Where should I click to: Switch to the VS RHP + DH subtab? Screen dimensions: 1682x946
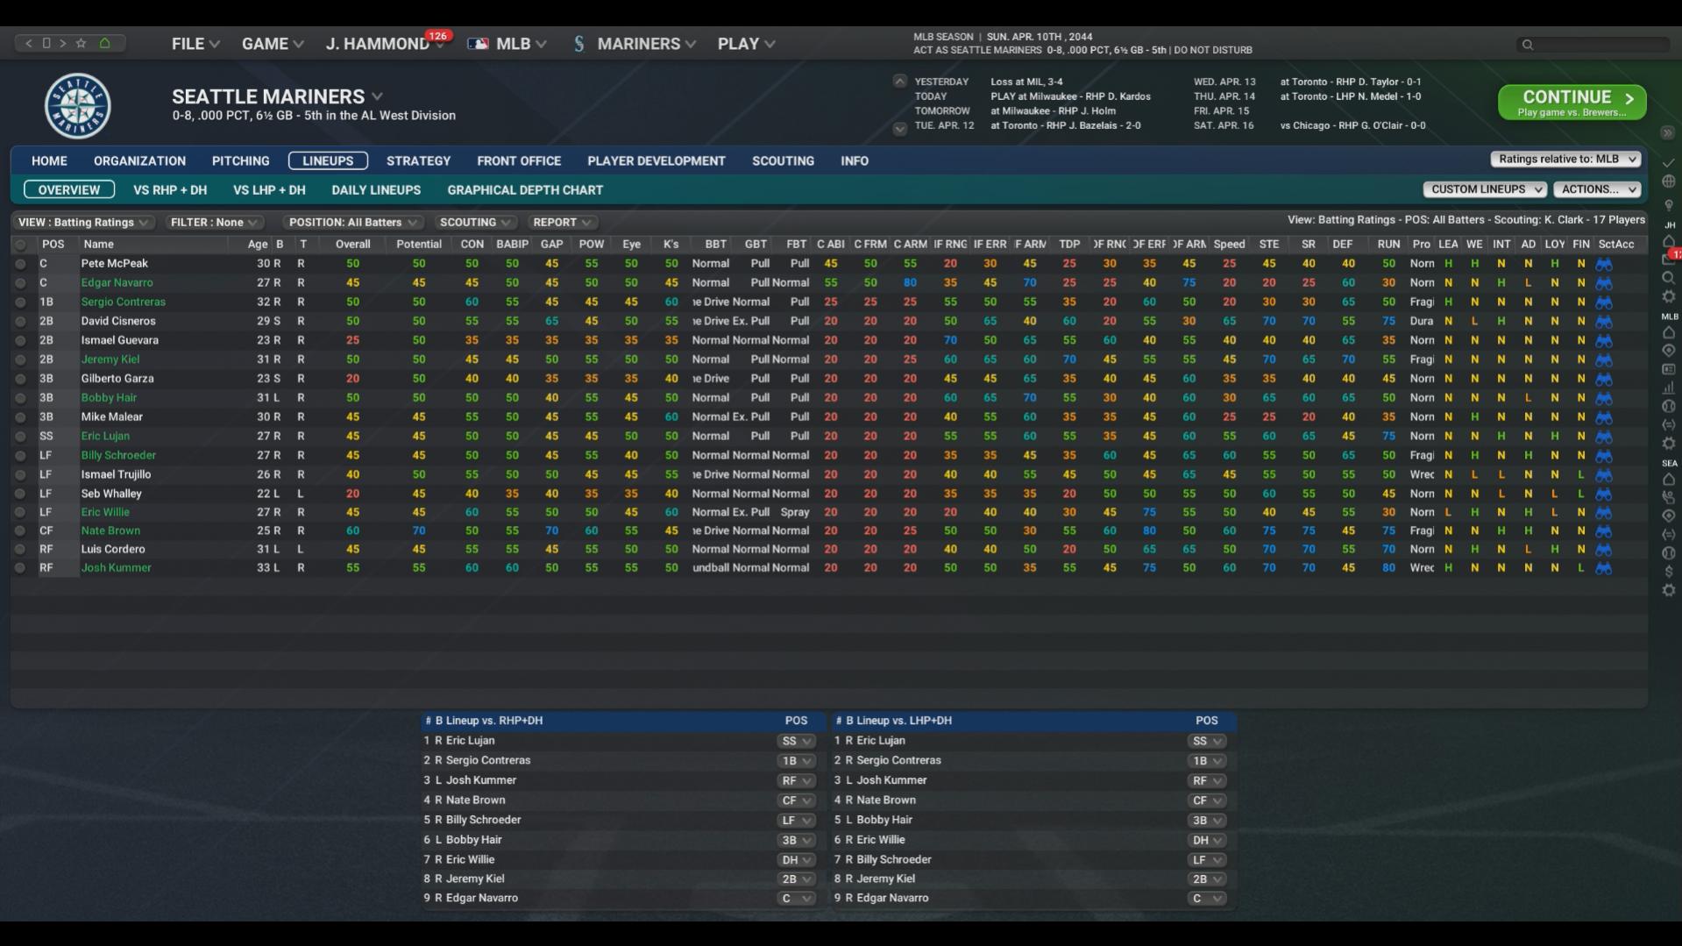[170, 190]
